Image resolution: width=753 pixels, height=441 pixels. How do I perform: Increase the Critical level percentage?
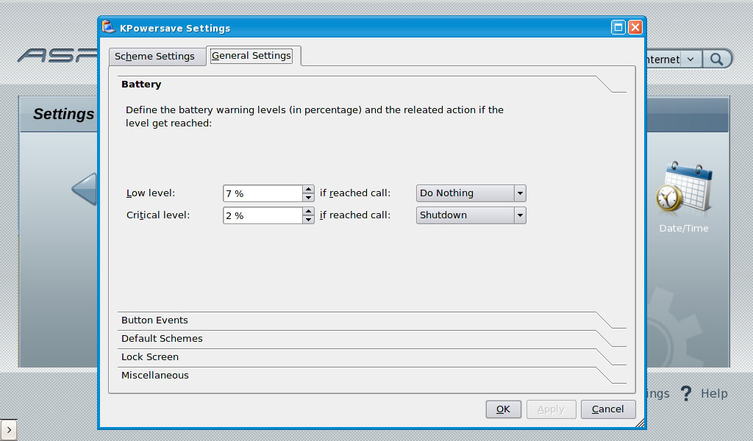pos(308,211)
